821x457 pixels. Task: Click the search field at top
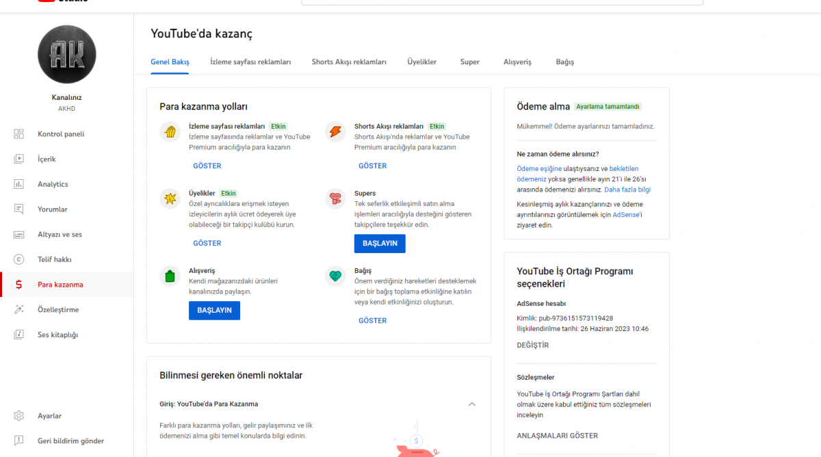pyautogui.click(x=502, y=2)
